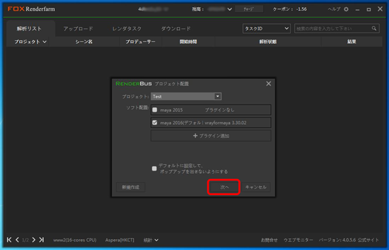
Task: Minimize the Renderfarm window
Action: click(357, 10)
